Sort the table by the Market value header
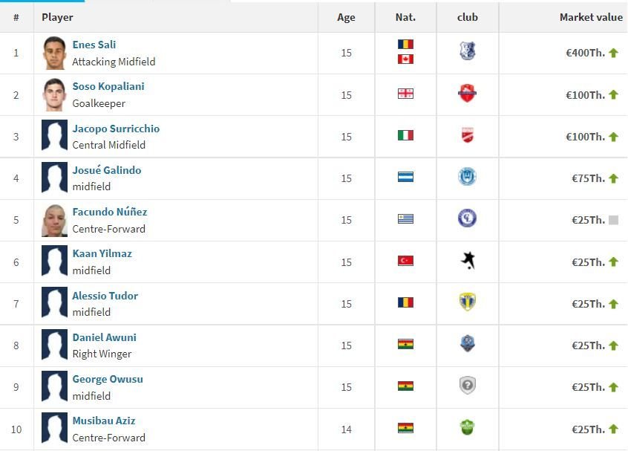 point(591,17)
